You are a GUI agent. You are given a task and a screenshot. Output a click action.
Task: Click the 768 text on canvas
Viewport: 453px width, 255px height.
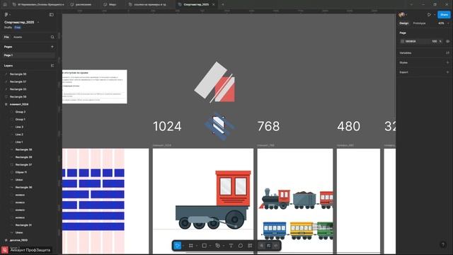(x=268, y=126)
